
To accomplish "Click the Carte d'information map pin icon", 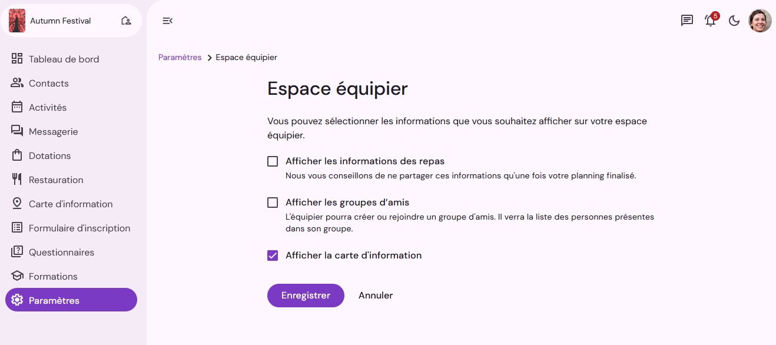I will point(17,203).
